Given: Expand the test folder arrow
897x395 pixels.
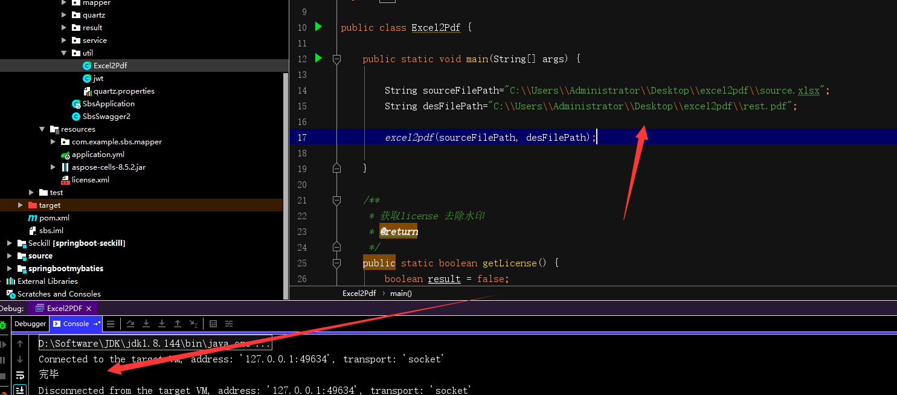Looking at the screenshot, I should click(x=31, y=192).
